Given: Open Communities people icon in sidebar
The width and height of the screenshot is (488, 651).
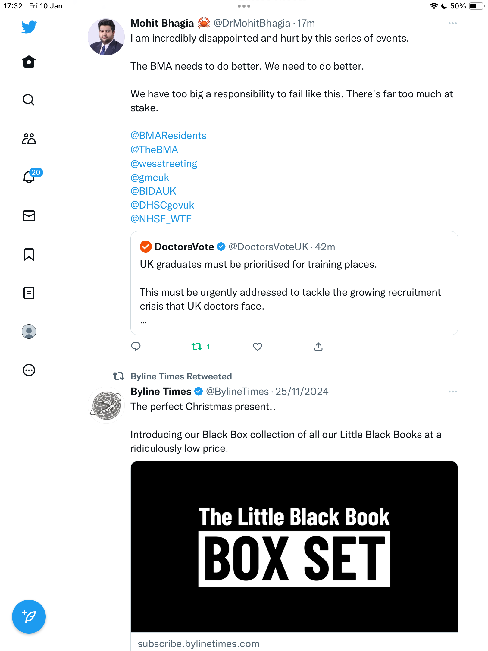Looking at the screenshot, I should pyautogui.click(x=29, y=139).
